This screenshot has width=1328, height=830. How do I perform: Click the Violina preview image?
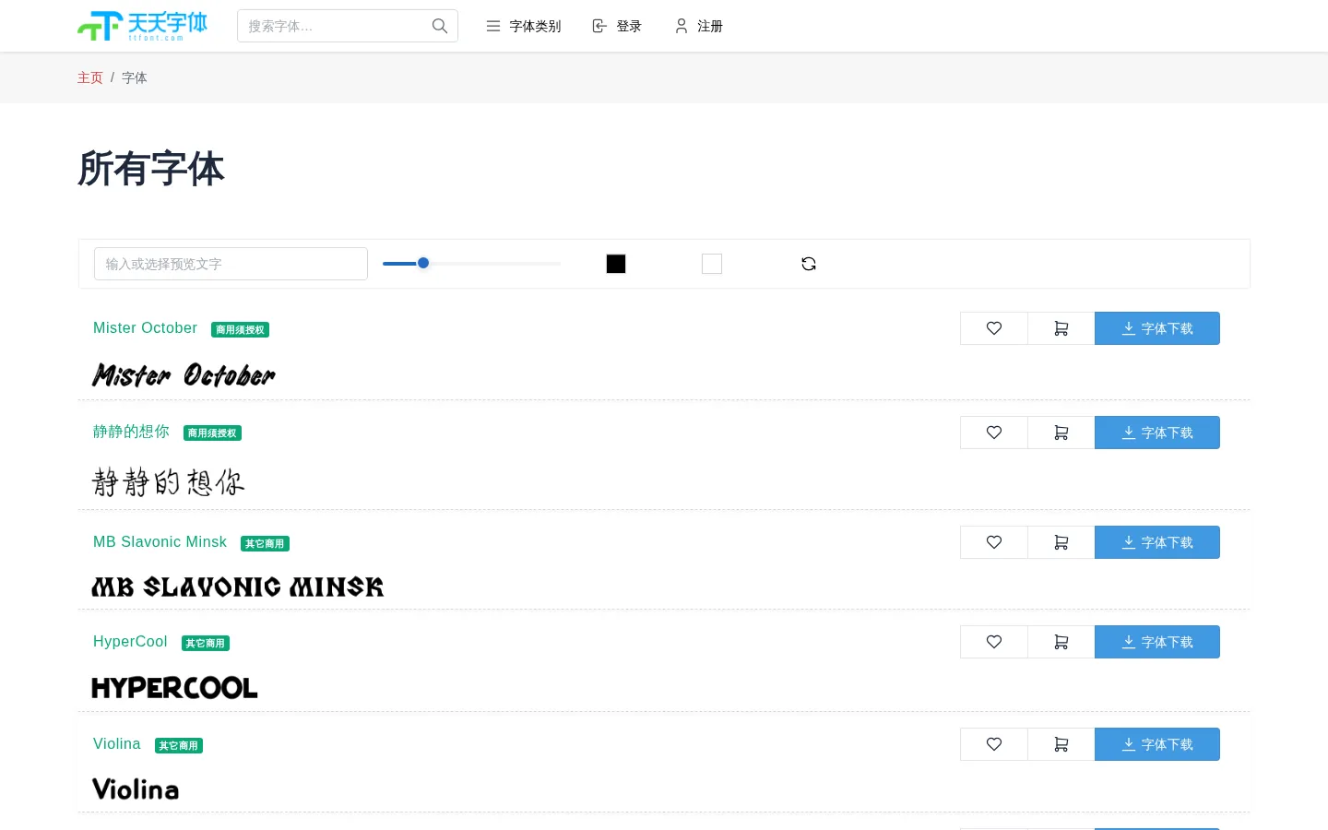click(136, 789)
